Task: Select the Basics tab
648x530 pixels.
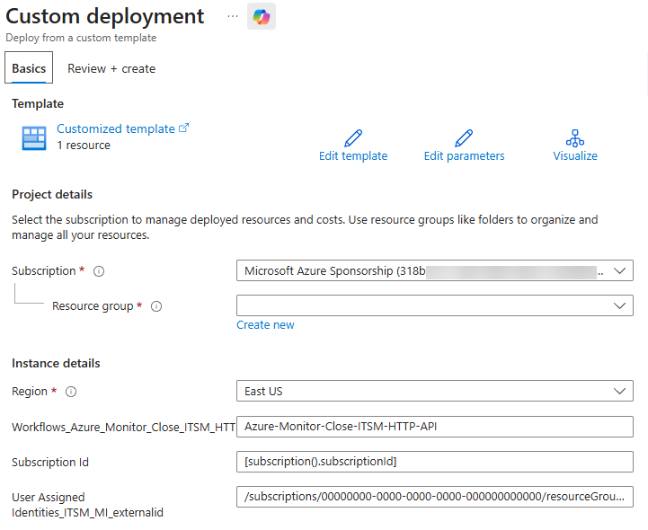Action: (x=29, y=68)
